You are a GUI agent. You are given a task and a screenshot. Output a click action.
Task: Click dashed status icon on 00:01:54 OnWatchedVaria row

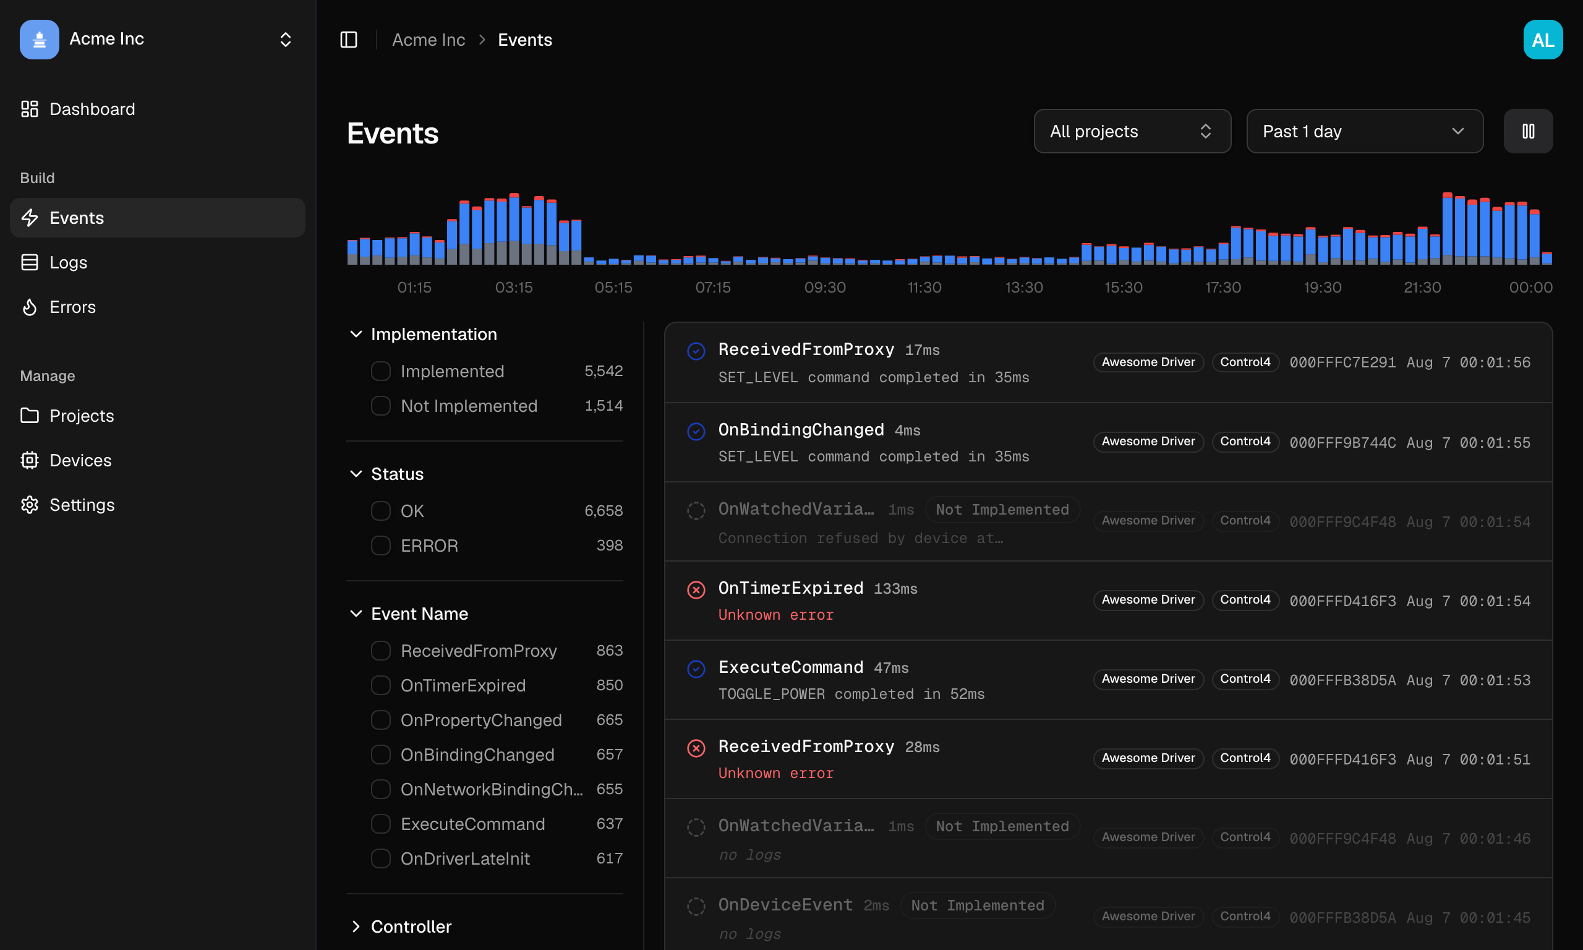point(696,511)
